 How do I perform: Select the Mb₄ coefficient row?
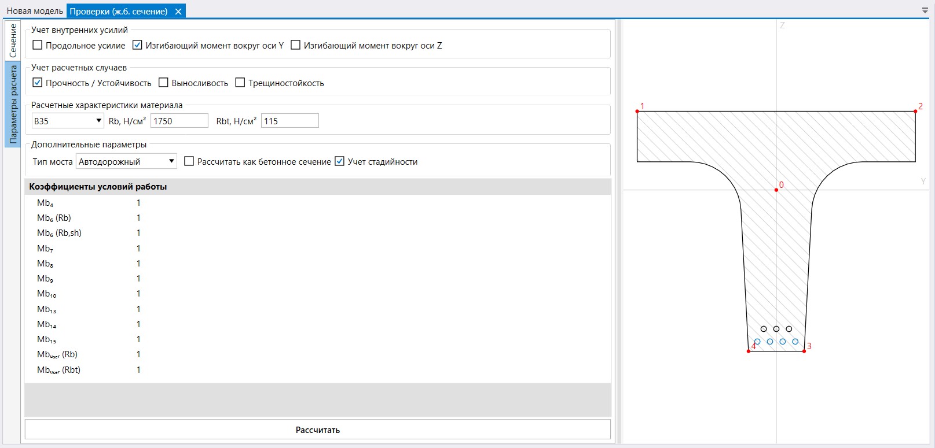point(318,203)
